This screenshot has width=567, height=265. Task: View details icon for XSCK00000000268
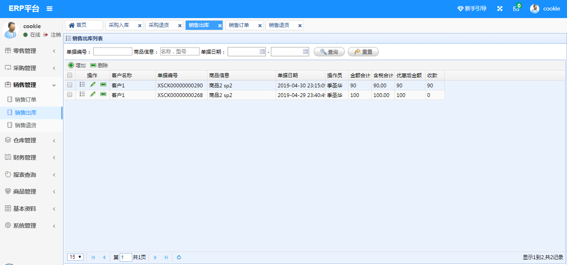click(82, 94)
